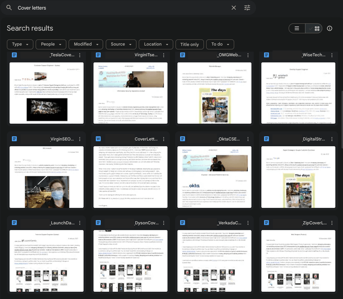Open the ZipCoverL... document thumbnail
This screenshot has width=343, height=299.
click(x=299, y=261)
